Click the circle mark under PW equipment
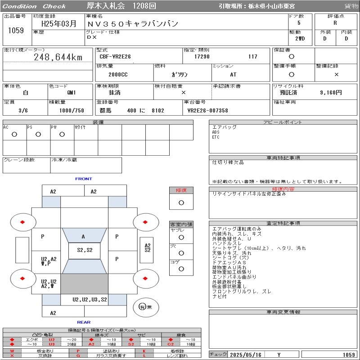 click(x=62, y=135)
